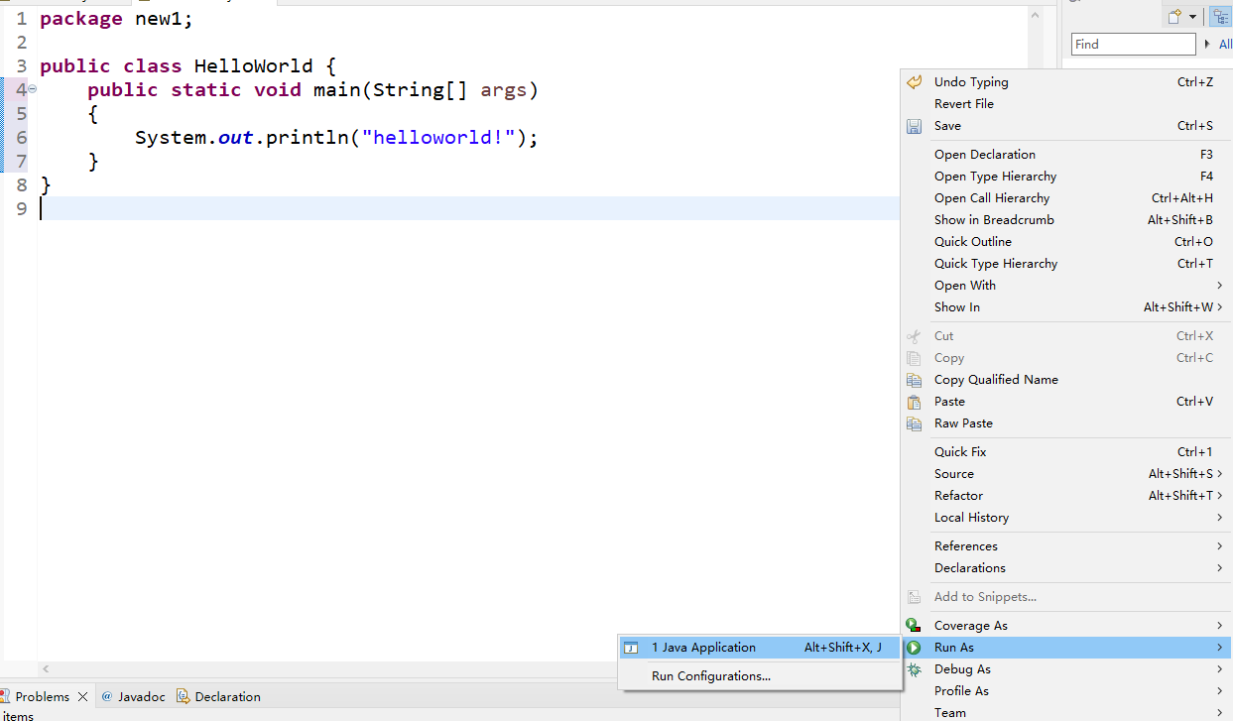Collapse the main method fold marker
Image resolution: width=1233 pixels, height=721 pixels.
tap(32, 89)
